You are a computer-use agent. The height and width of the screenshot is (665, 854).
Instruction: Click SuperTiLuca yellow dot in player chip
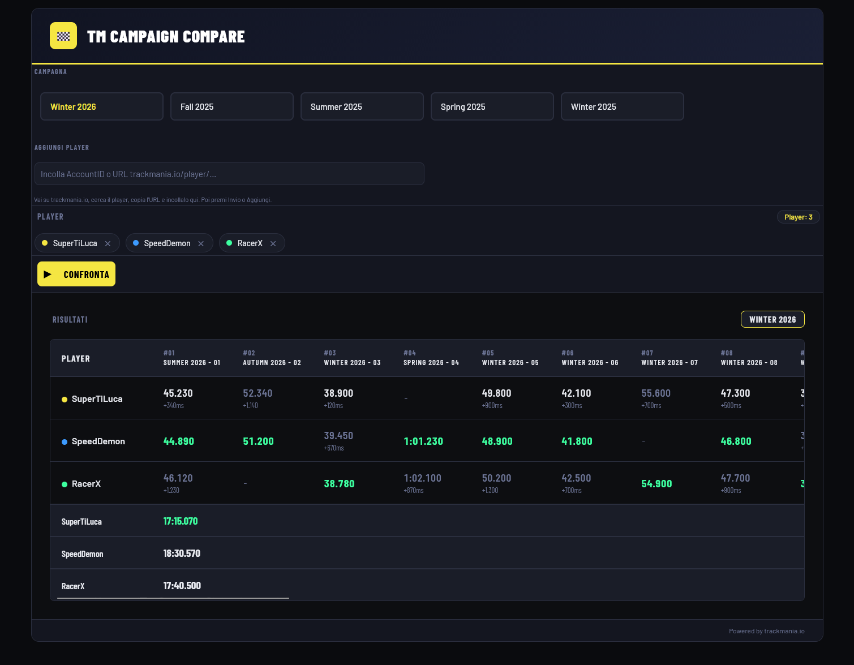(x=45, y=243)
